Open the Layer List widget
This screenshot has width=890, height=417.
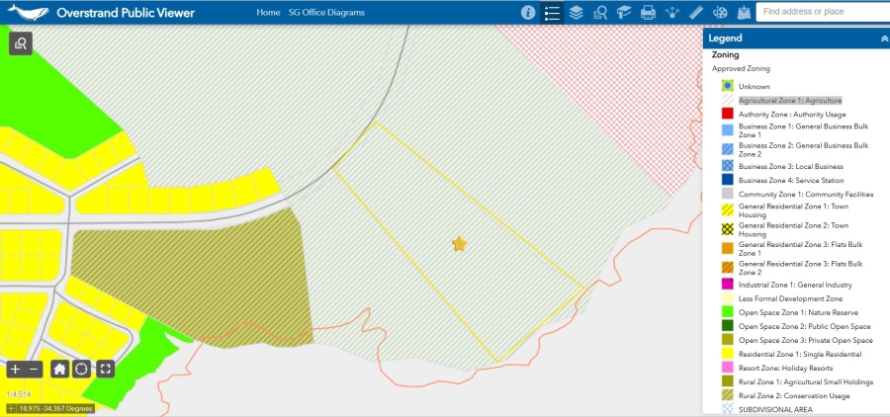[576, 13]
